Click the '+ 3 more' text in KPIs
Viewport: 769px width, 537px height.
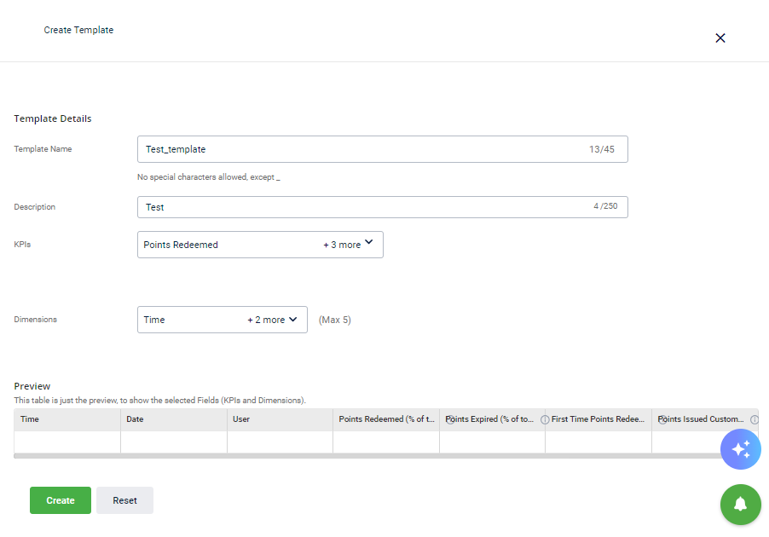point(342,245)
